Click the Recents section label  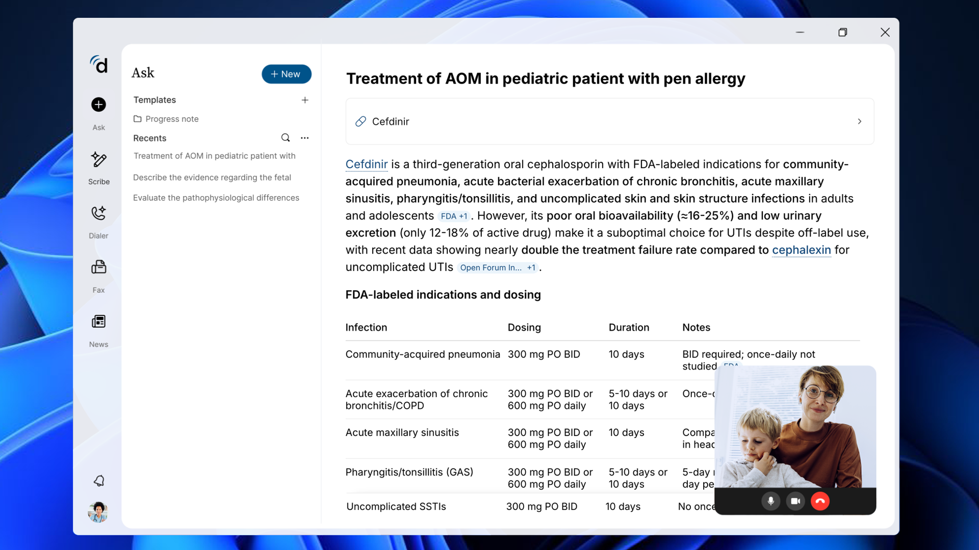tap(149, 138)
